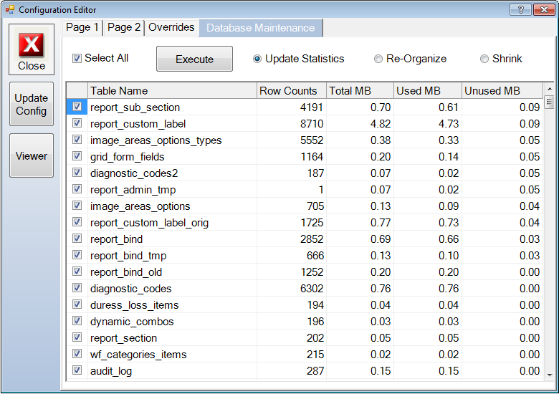Select the audit_log name cell
The image size is (559, 394).
(x=172, y=371)
